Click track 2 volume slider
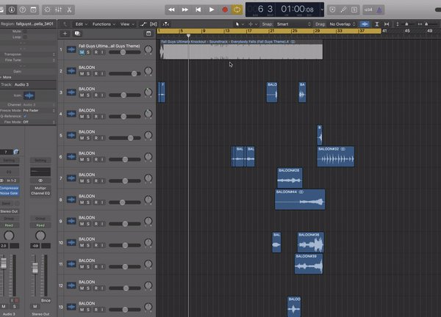Screen dimensions: 441x317 coord(125,73)
